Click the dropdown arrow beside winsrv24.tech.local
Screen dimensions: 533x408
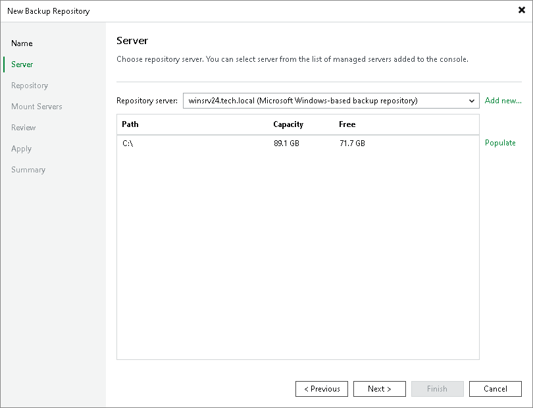(471, 101)
